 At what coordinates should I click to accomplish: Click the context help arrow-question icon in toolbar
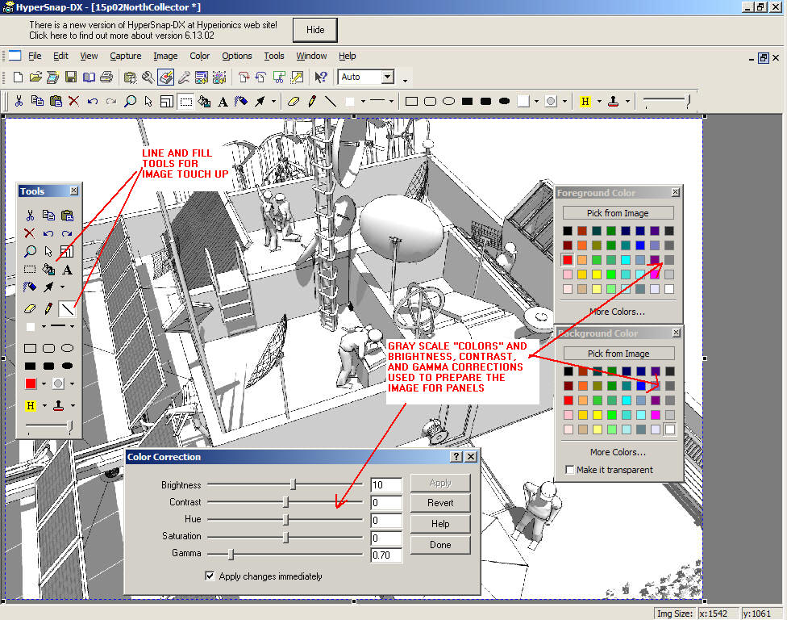(x=321, y=77)
